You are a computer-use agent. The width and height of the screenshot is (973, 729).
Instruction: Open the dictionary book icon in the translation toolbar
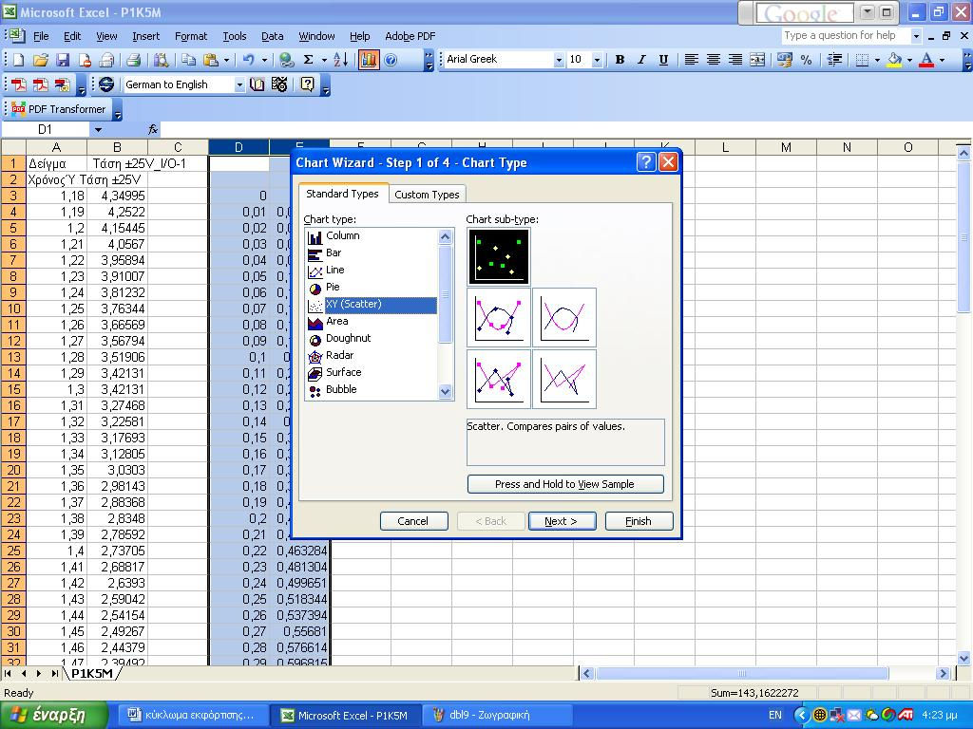point(257,84)
